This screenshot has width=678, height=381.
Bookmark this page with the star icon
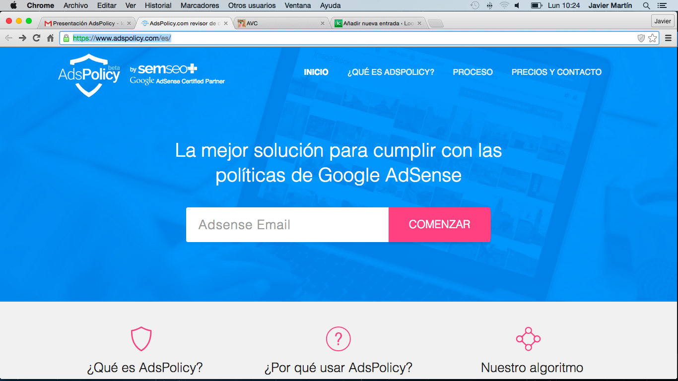pyautogui.click(x=653, y=38)
